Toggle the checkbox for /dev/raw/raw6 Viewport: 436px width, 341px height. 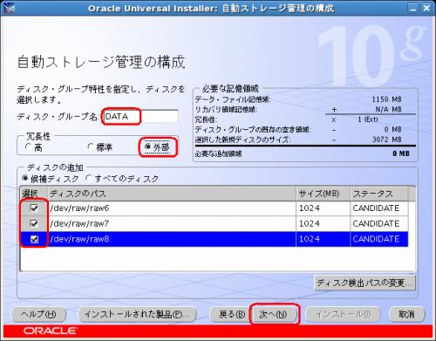[34, 208]
